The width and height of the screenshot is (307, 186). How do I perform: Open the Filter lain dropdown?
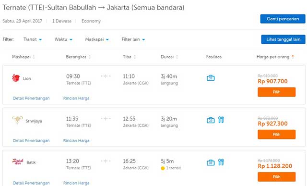tap(133, 39)
